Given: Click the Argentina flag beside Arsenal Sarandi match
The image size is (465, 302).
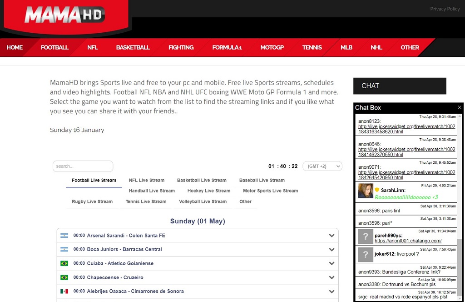Looking at the screenshot, I should (x=64, y=236).
